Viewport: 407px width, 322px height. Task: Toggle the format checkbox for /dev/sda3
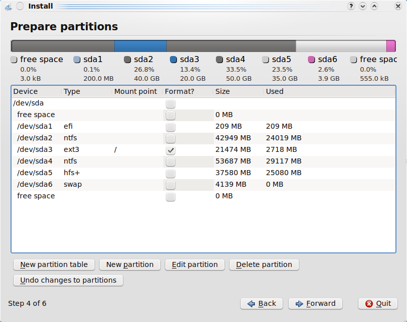tap(171, 150)
